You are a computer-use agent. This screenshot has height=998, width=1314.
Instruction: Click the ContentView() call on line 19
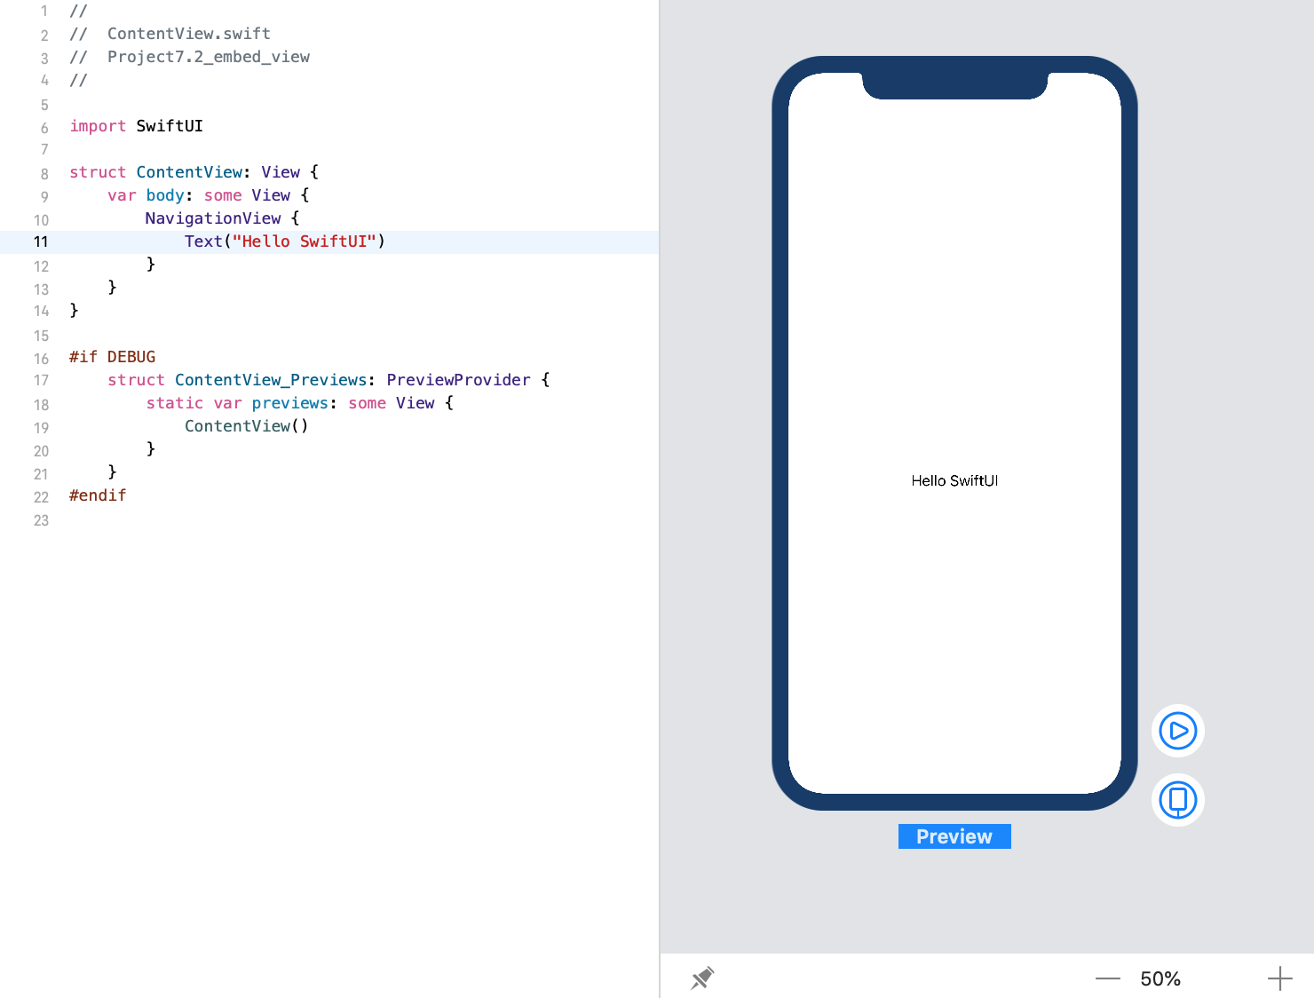(247, 426)
